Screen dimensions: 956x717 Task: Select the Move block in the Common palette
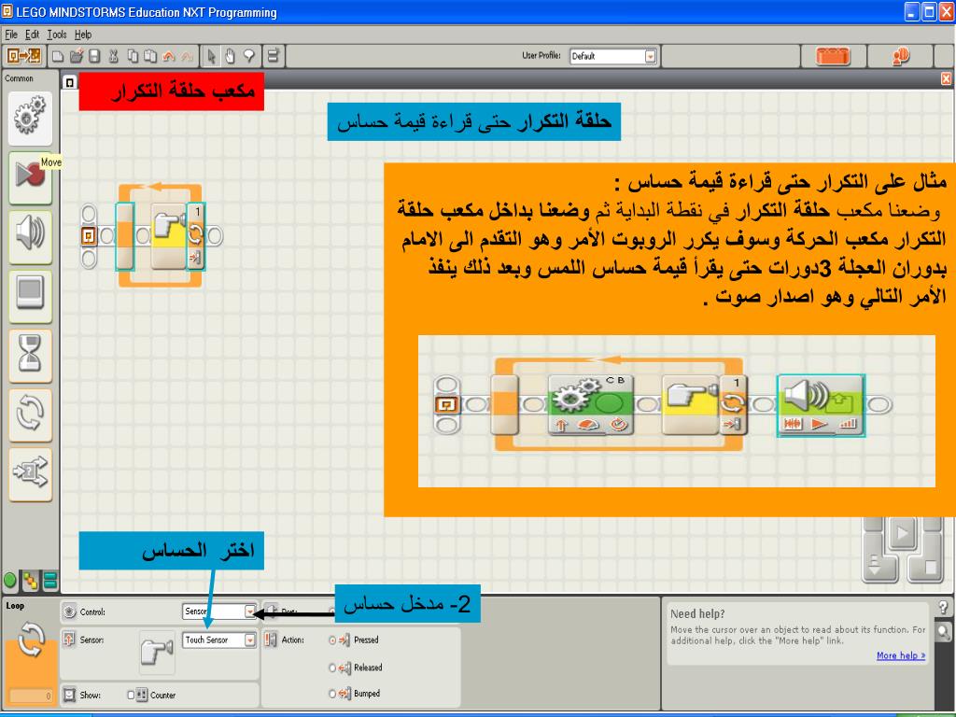(x=30, y=118)
